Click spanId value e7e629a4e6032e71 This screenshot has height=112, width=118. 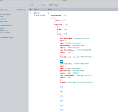point(73,48)
